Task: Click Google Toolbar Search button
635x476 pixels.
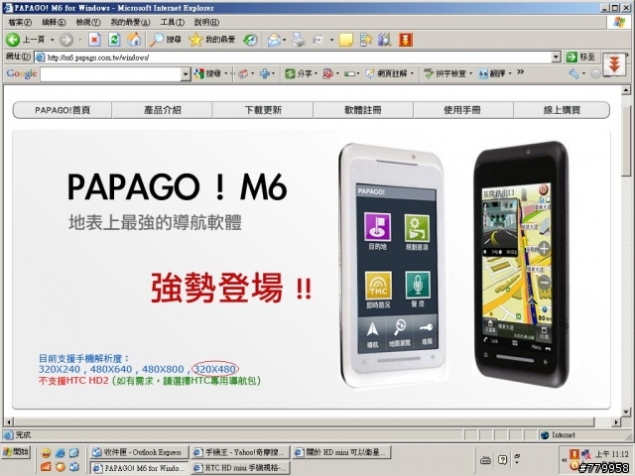Action: pyautogui.click(x=207, y=73)
